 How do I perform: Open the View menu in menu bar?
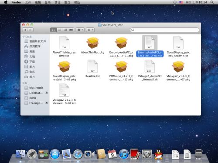(48, 2)
